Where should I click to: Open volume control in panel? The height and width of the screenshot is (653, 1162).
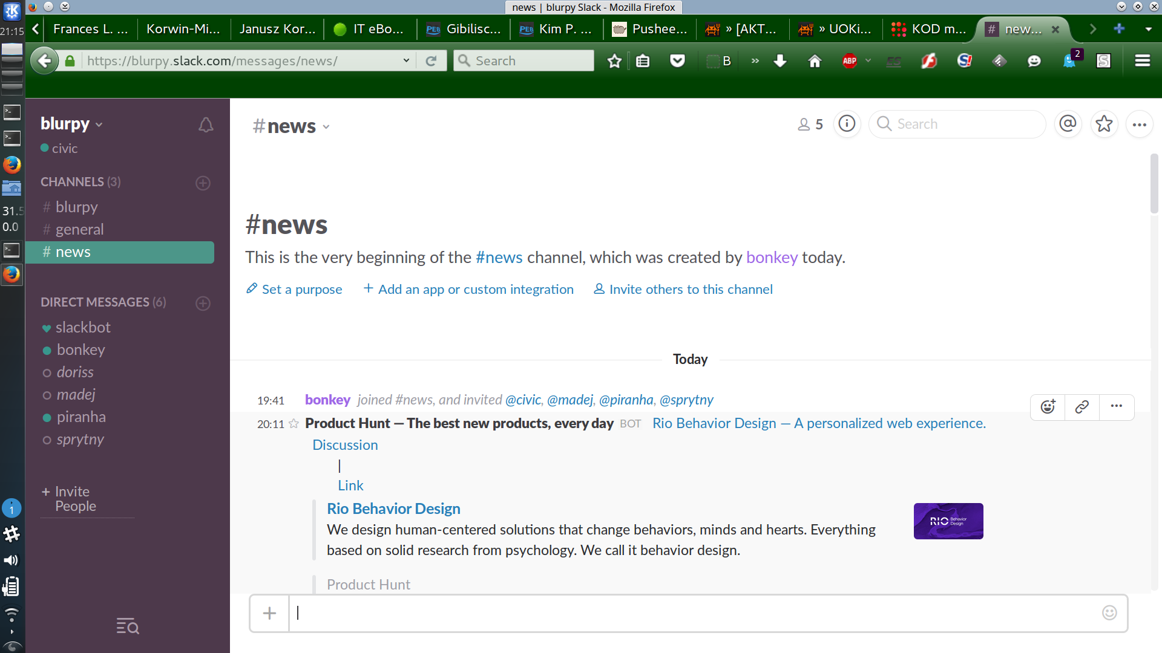click(x=11, y=560)
